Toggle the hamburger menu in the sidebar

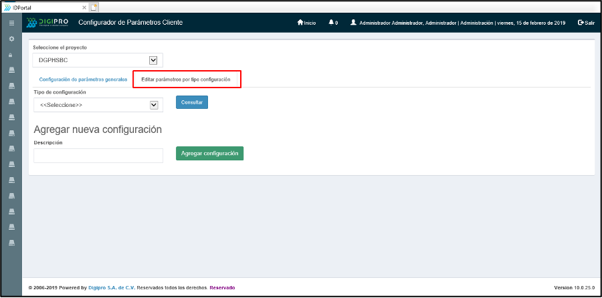point(11,23)
